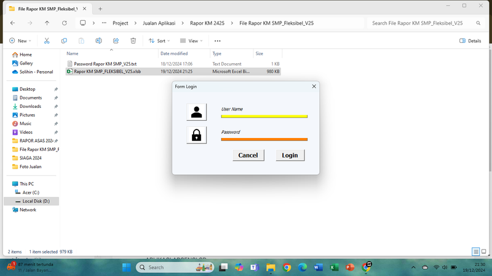Screen dimensions: 492x276
Task: Click the search magnifier icon in Explorer
Action: tap(478, 23)
